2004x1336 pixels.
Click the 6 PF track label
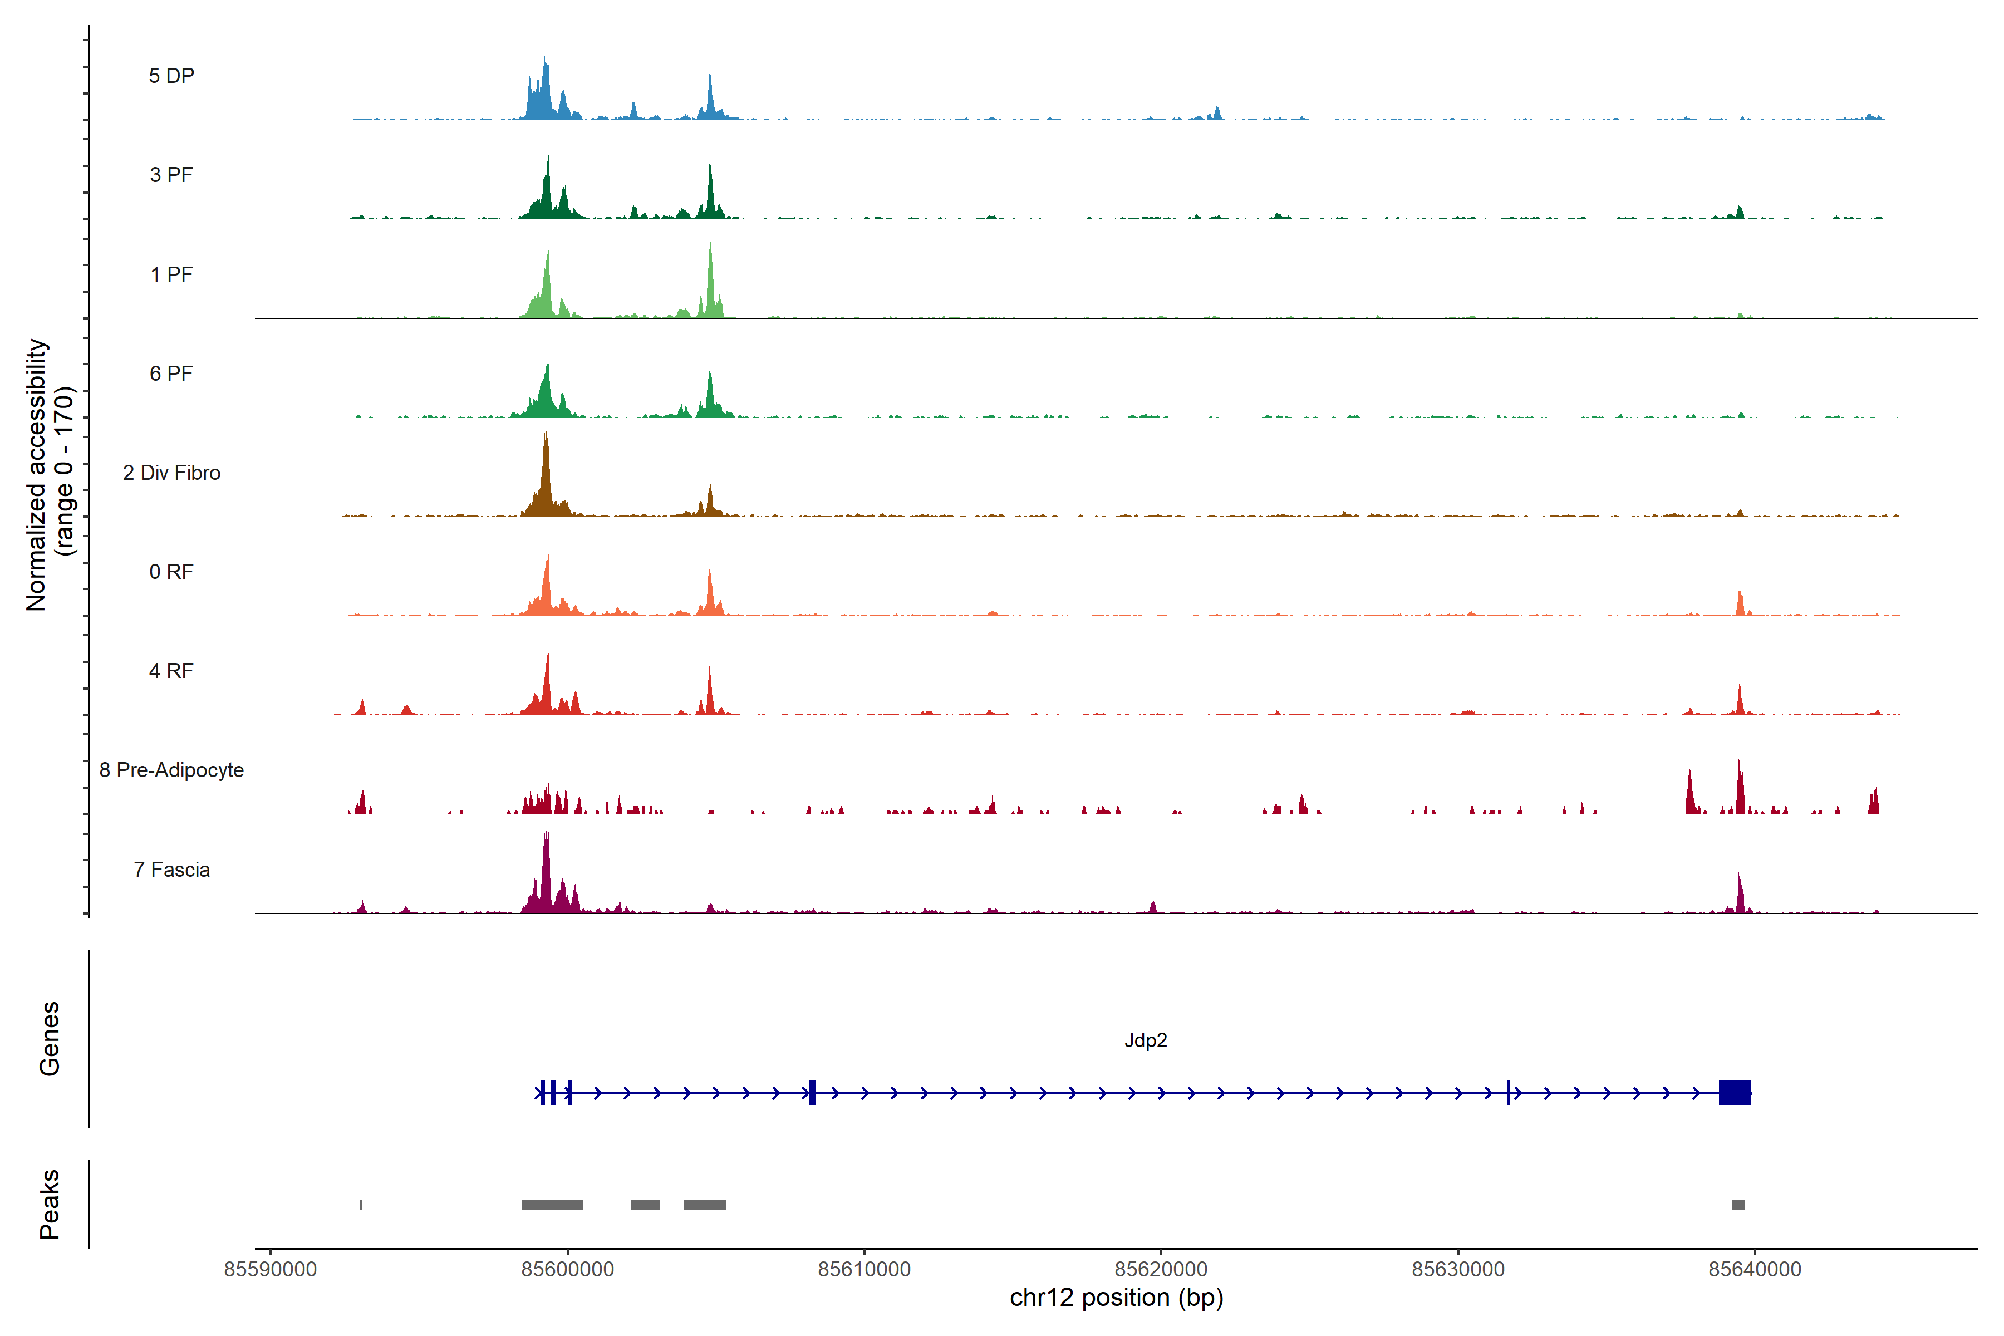click(171, 373)
